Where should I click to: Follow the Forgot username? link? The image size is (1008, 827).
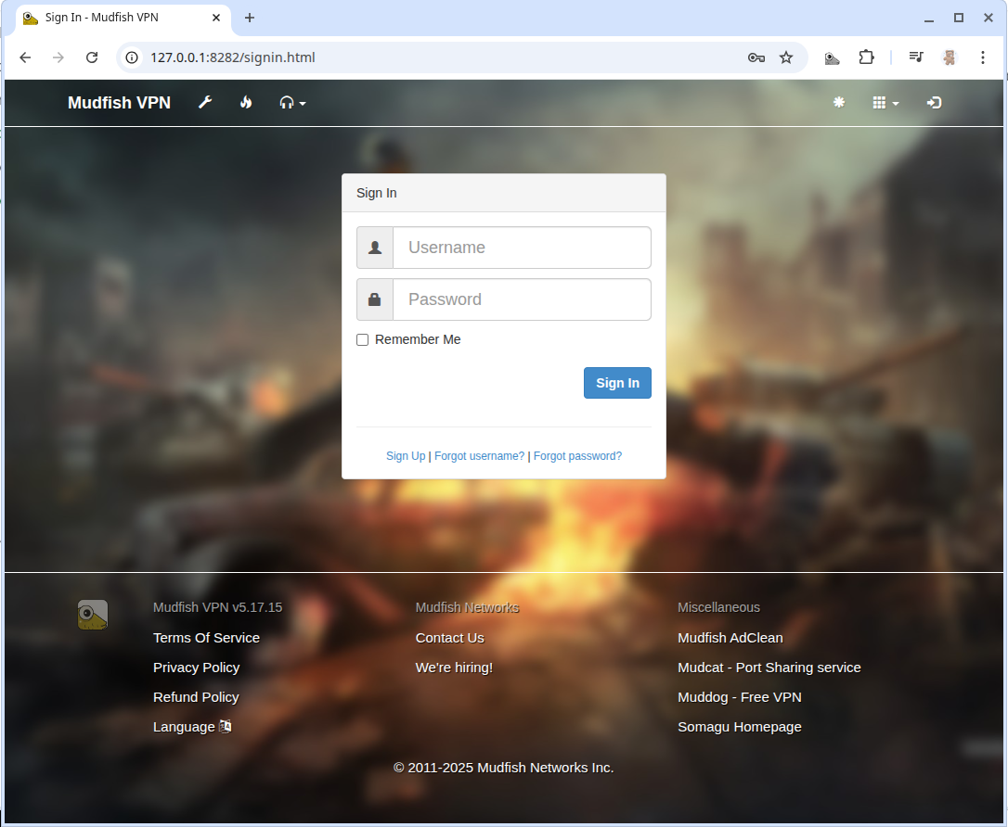(x=480, y=456)
